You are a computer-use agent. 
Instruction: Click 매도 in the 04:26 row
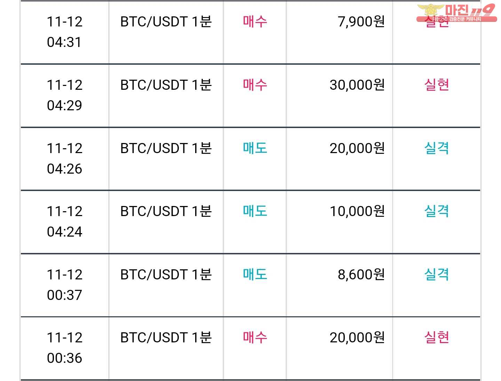pos(255,148)
